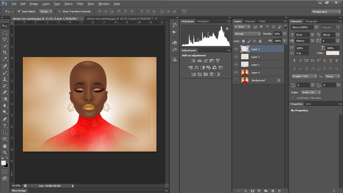Open the Image menu
The width and height of the screenshot is (343, 193).
point(34,4)
